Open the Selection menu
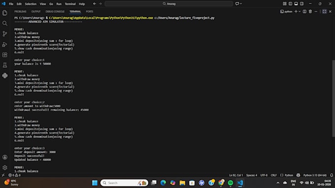The image size is (335, 188). coord(31,4)
